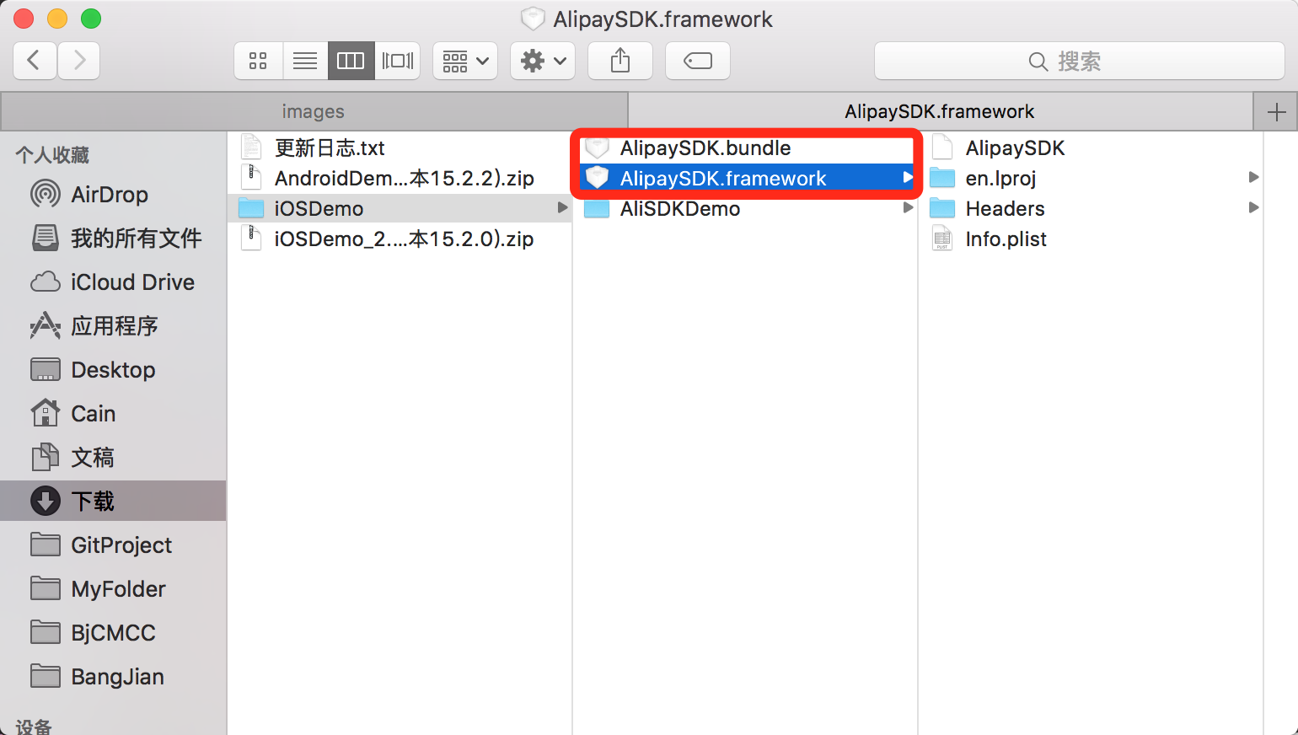This screenshot has height=735, width=1298.
Task: Go forward with the right arrow button
Action: pos(79,61)
